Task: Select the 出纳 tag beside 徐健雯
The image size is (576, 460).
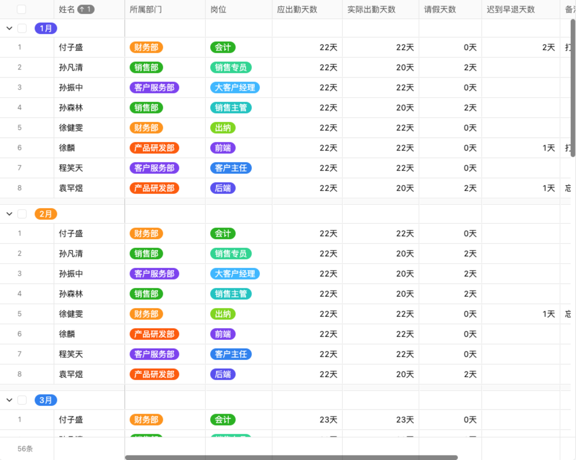Action: (x=222, y=128)
